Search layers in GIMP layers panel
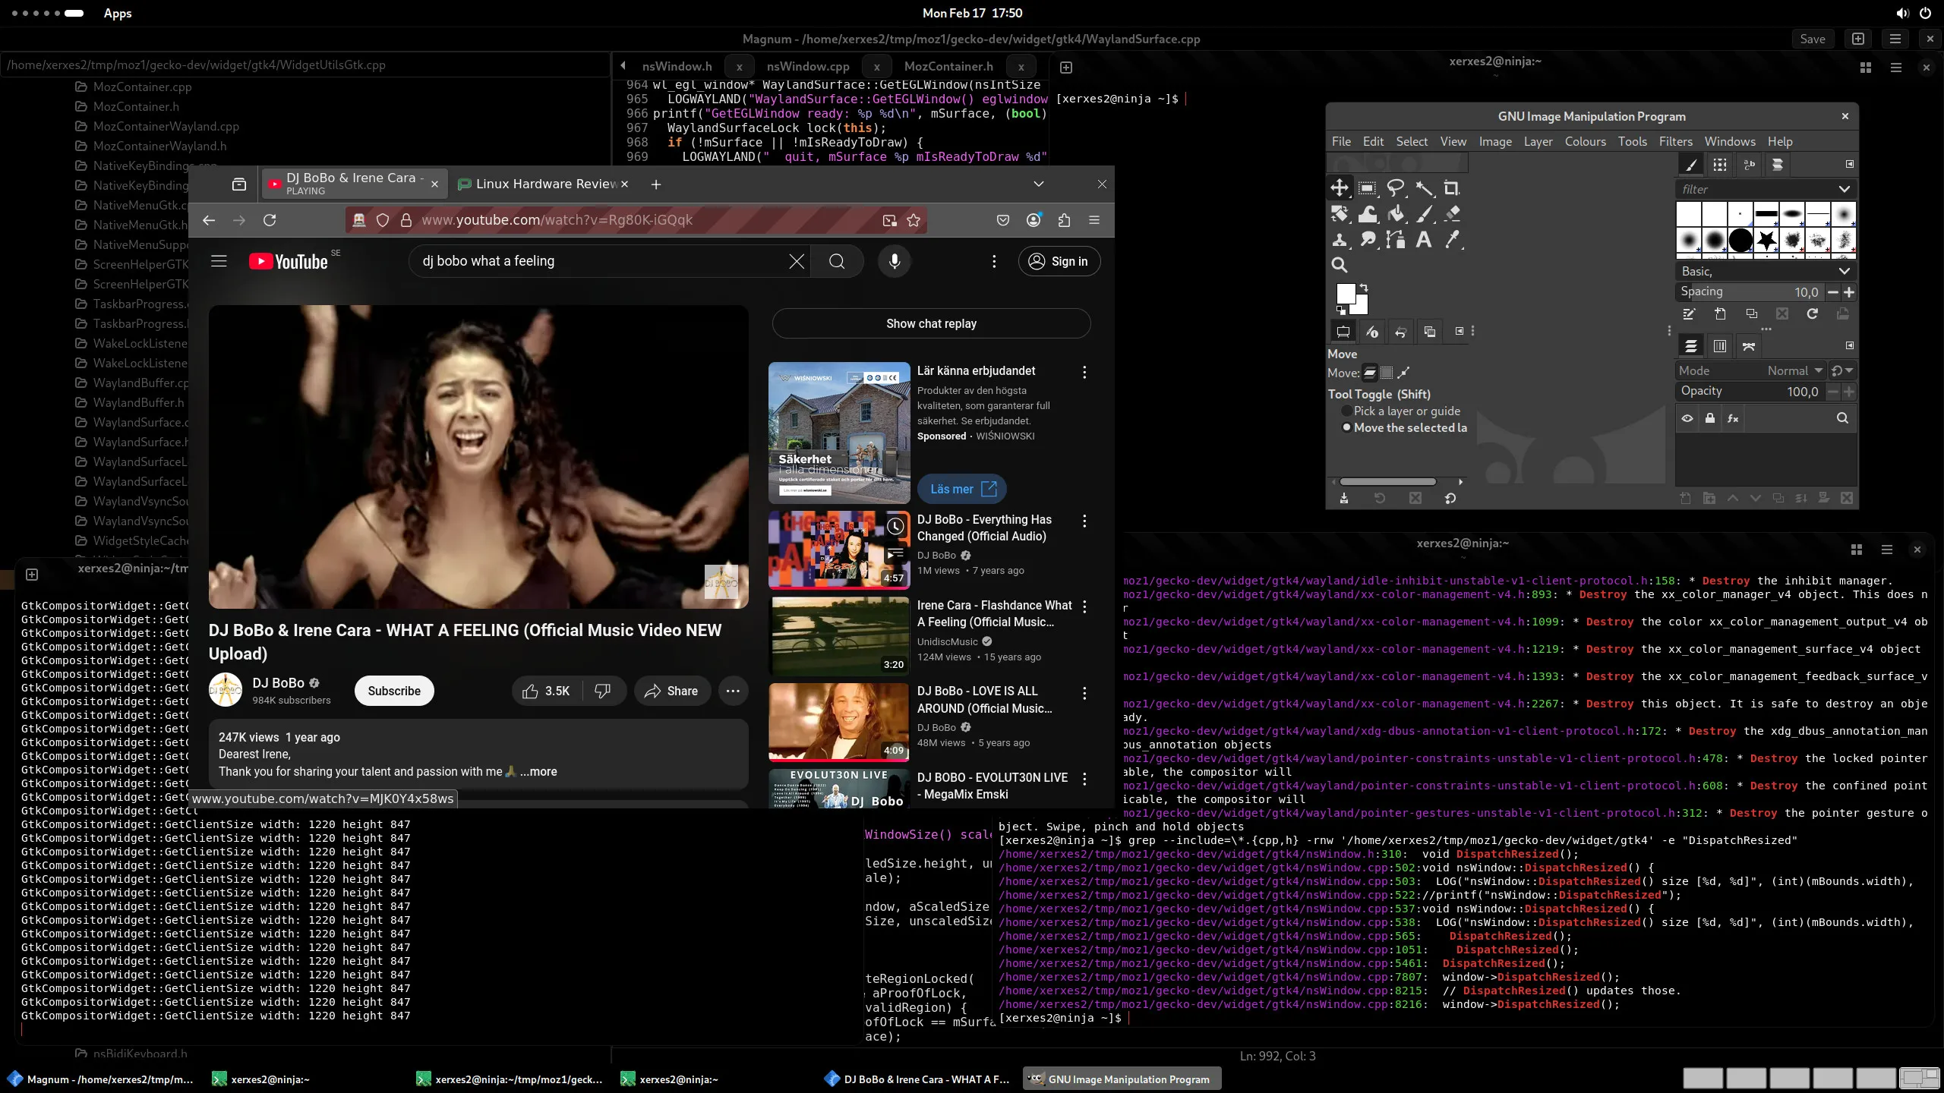Image resolution: width=1944 pixels, height=1093 pixels. (1842, 418)
